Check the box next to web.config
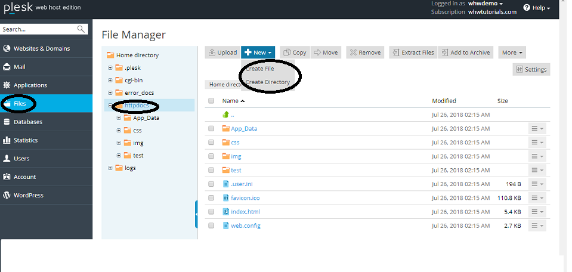Image resolution: width=572 pixels, height=272 pixels. tap(211, 225)
